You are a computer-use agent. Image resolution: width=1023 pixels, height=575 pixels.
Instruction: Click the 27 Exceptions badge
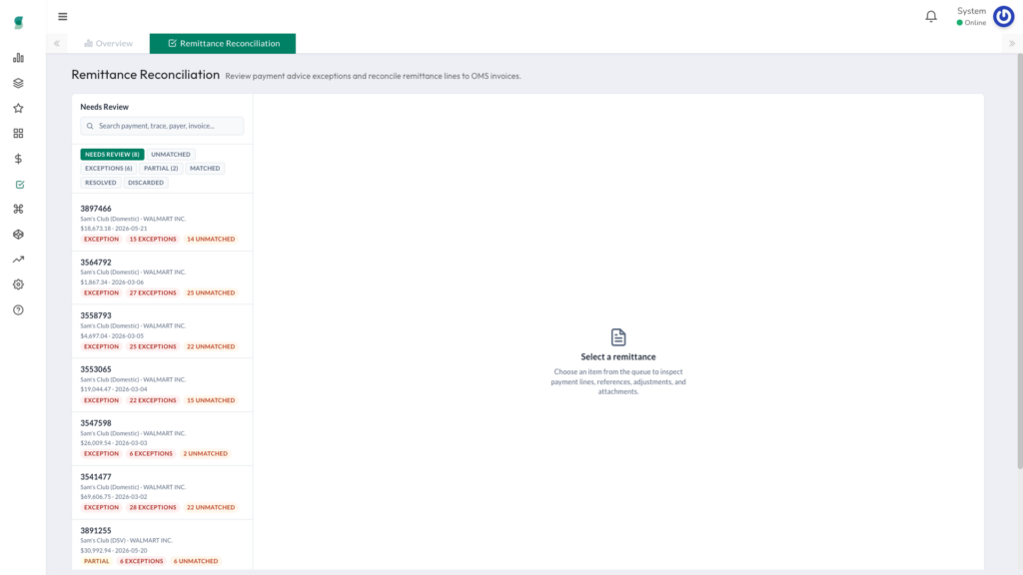click(x=153, y=292)
